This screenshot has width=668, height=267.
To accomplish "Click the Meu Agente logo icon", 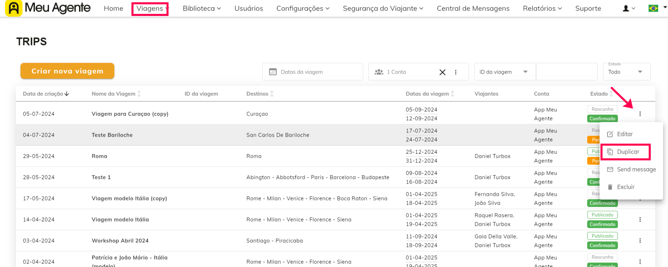I will coord(13,8).
